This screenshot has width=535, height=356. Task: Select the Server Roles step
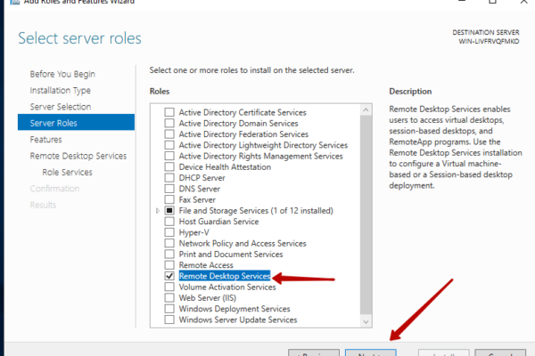point(76,122)
